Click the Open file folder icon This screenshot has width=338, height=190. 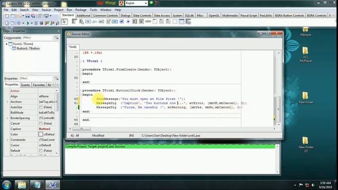[20, 16]
